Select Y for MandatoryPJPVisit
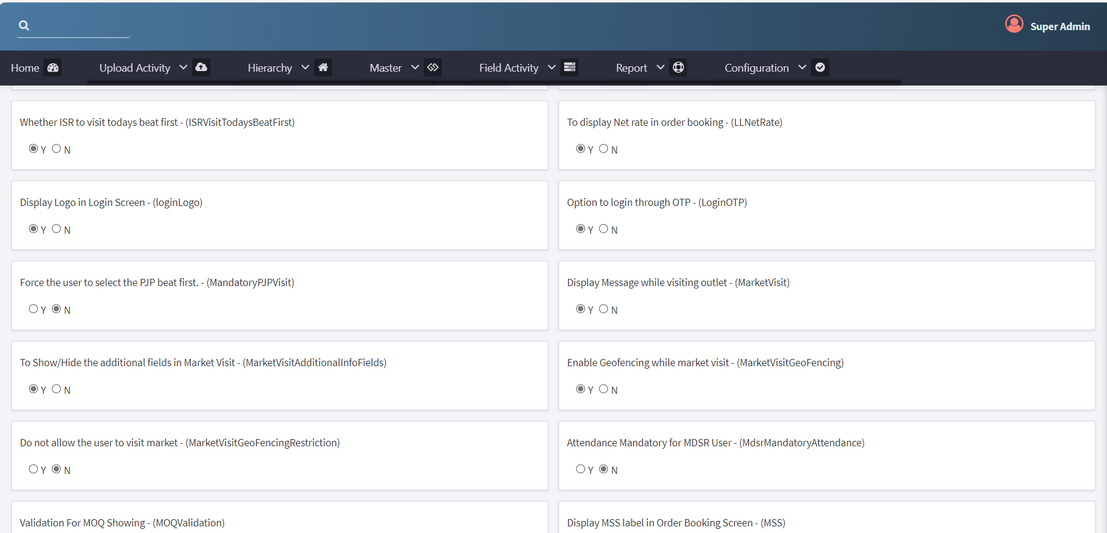 coord(33,309)
